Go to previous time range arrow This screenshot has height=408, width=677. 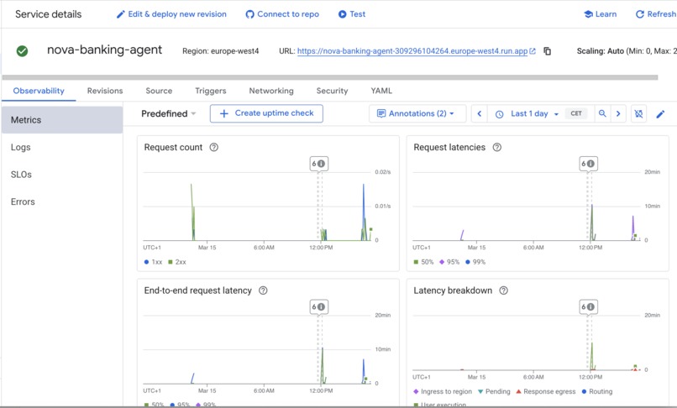pos(480,113)
